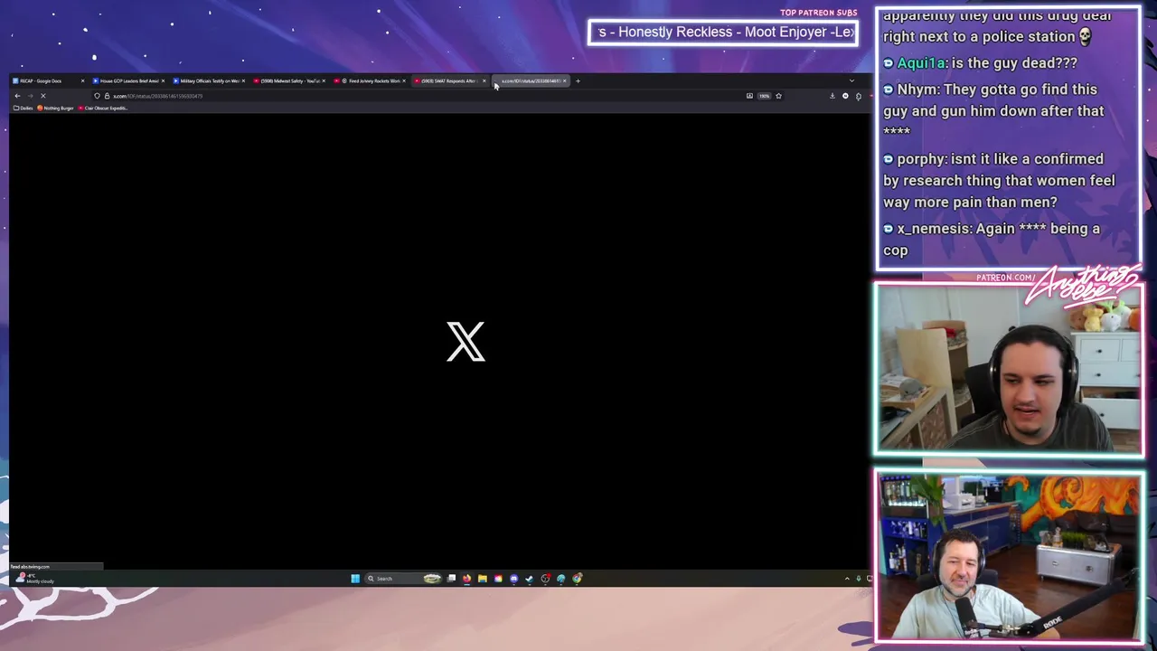
Task: Open a new browser tab with plus
Action: pos(578,81)
